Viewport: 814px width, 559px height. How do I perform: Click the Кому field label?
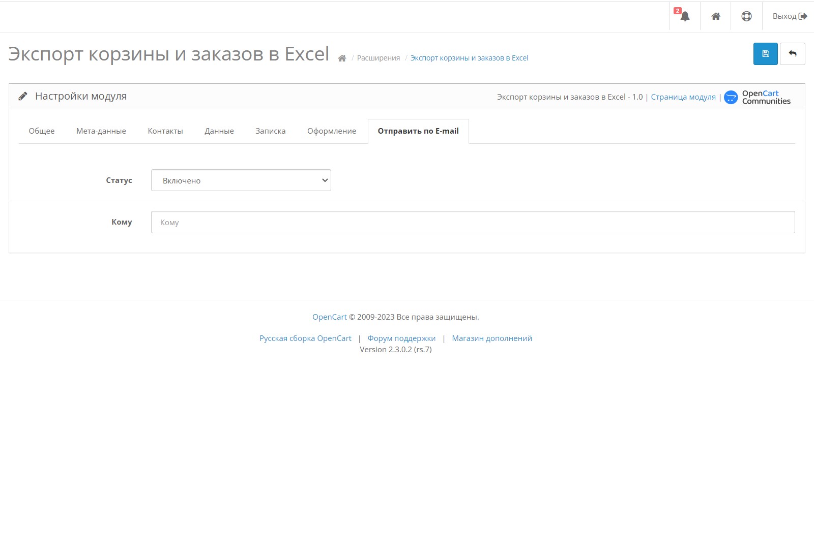click(x=122, y=222)
